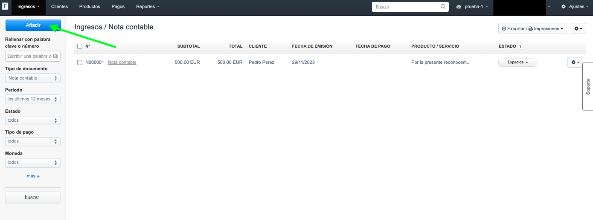Click client name Pedro Perez
Viewport: 593px width, 220px height.
pos(262,62)
